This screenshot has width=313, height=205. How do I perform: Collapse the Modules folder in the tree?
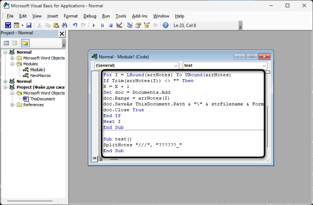coord(12,64)
